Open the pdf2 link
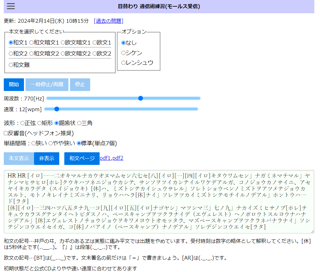320x272 pixels. pos(118,158)
